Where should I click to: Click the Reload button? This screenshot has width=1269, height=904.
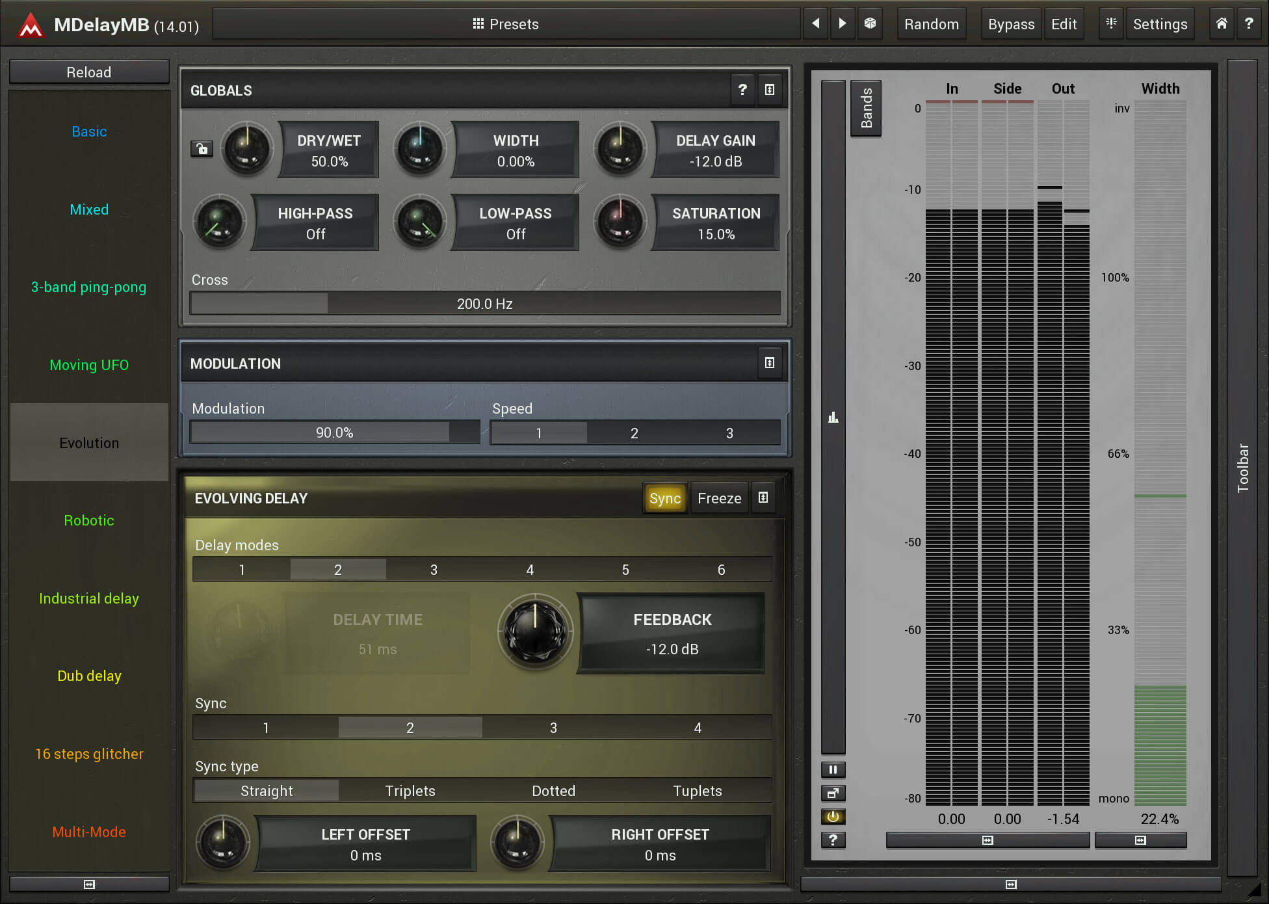pyautogui.click(x=89, y=72)
